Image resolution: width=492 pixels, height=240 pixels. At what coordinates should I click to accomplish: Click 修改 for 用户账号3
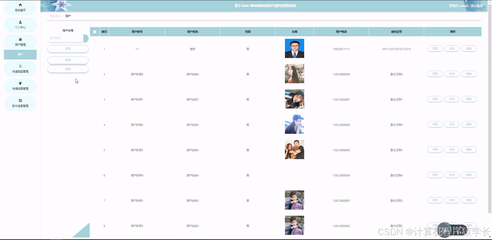(452, 200)
